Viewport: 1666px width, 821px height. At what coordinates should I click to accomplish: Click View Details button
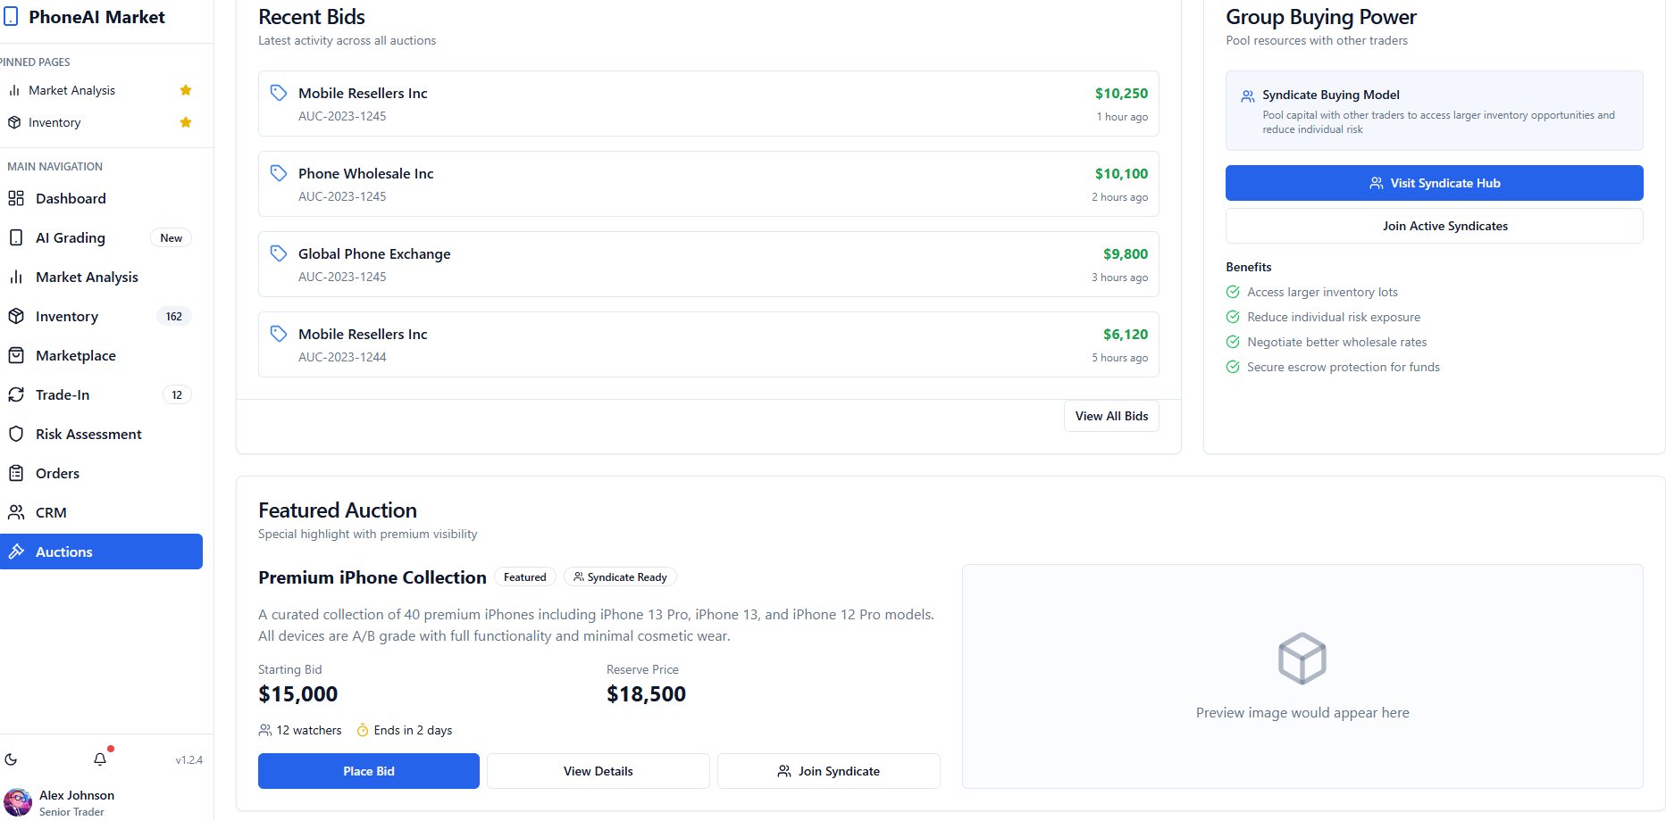598,771
